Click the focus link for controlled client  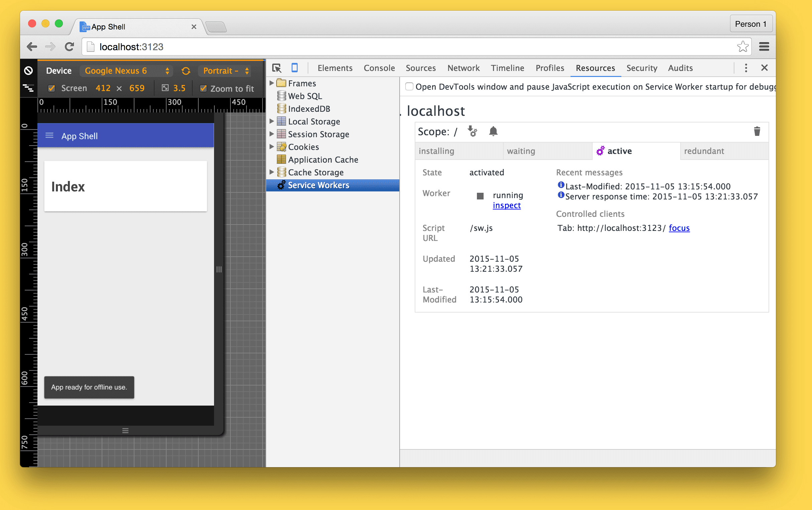pos(679,227)
